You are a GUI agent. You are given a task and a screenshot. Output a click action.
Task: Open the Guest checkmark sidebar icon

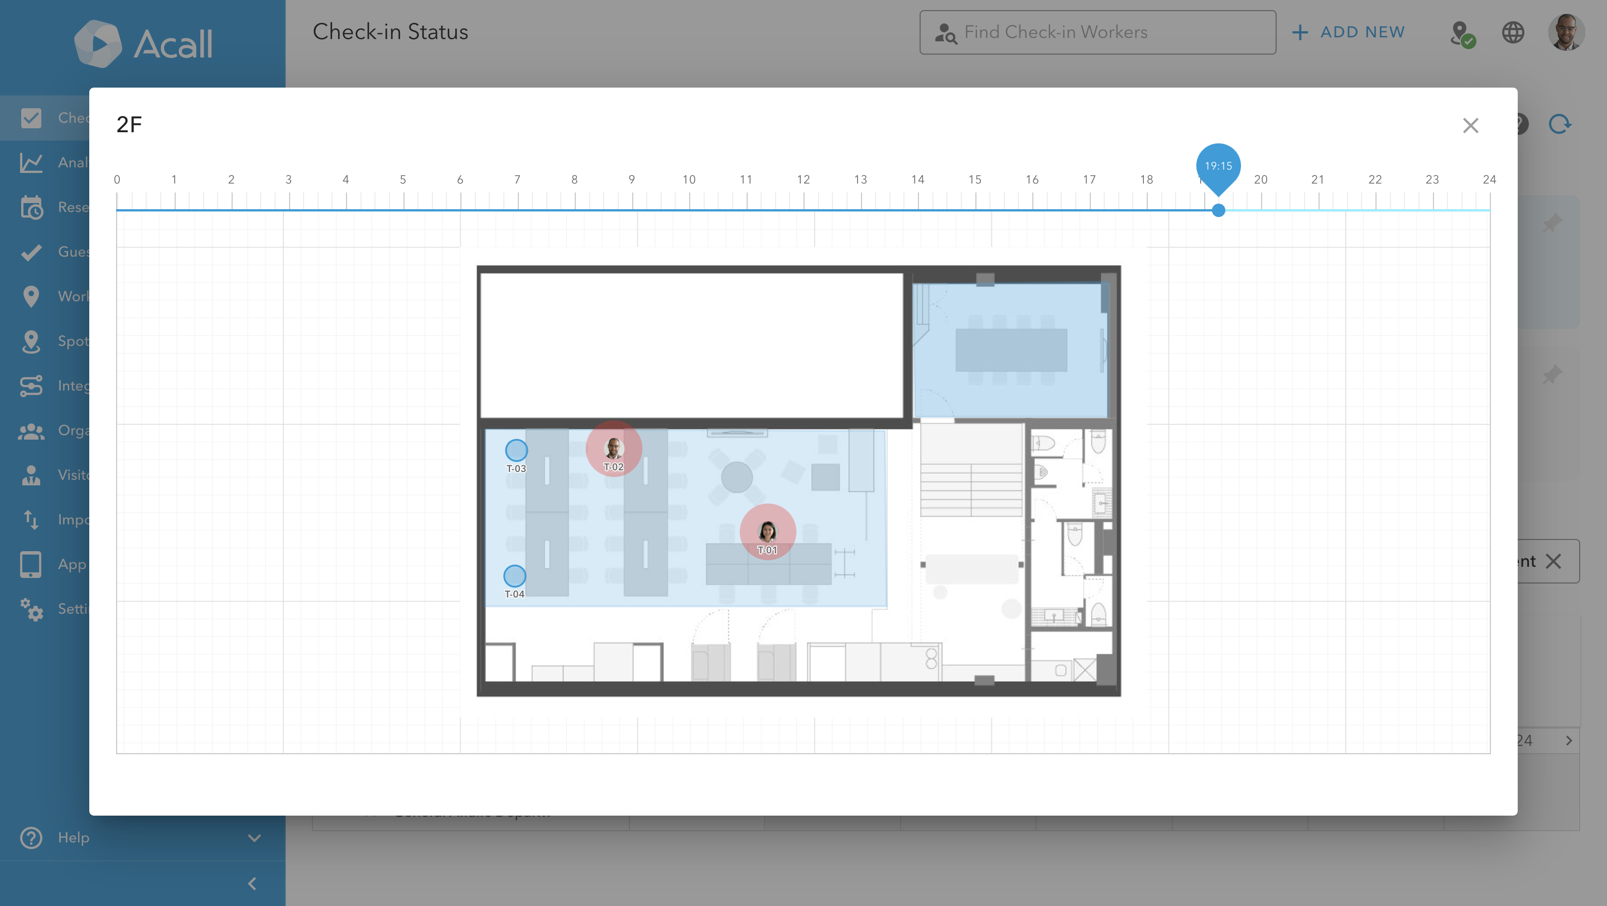click(31, 253)
